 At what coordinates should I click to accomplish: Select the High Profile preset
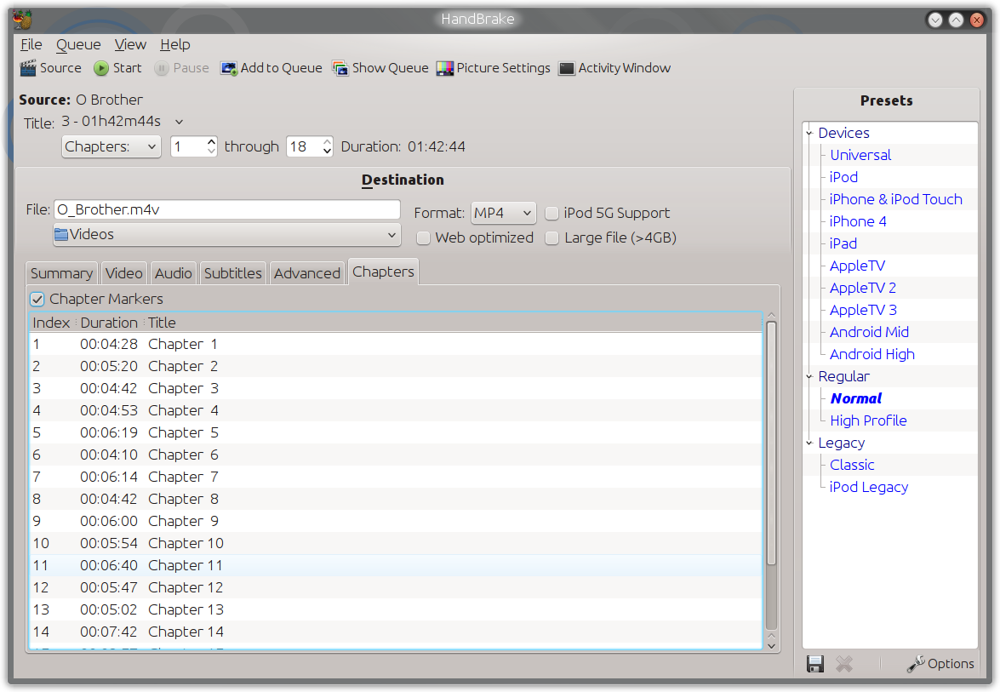coord(868,421)
